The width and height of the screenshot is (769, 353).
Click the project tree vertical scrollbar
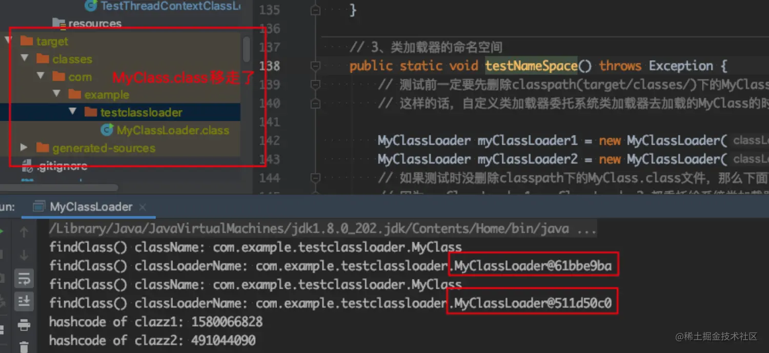pos(246,49)
